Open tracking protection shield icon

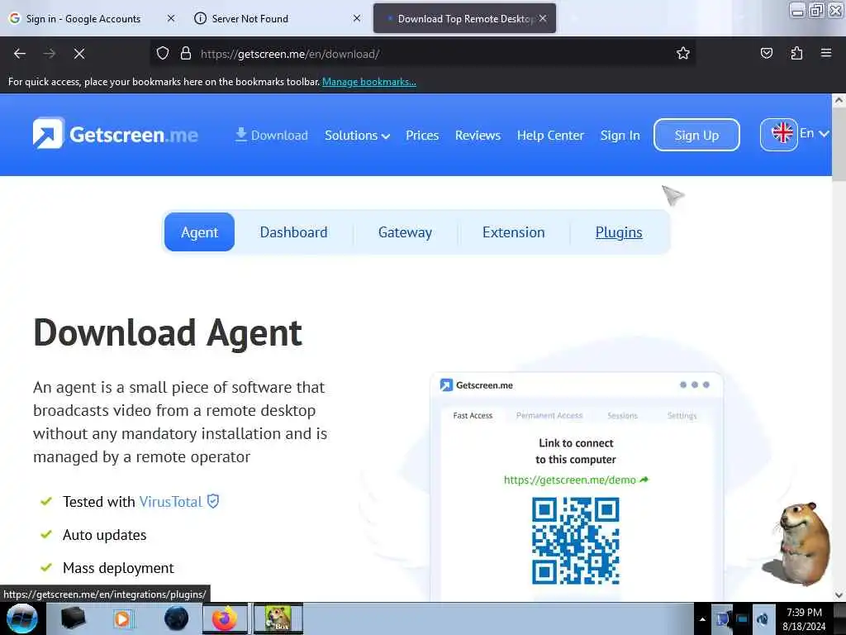163,54
